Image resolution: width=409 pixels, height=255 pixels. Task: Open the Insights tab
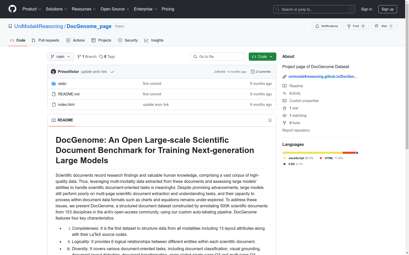(x=154, y=40)
